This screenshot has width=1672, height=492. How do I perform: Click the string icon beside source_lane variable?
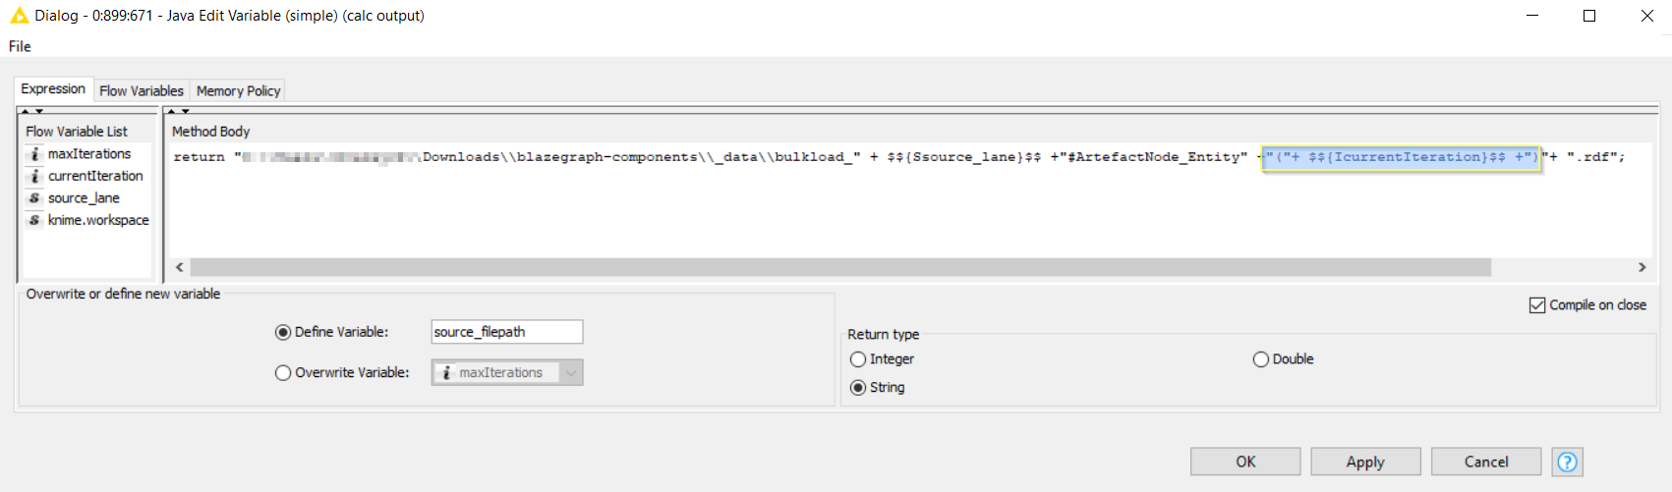(34, 198)
